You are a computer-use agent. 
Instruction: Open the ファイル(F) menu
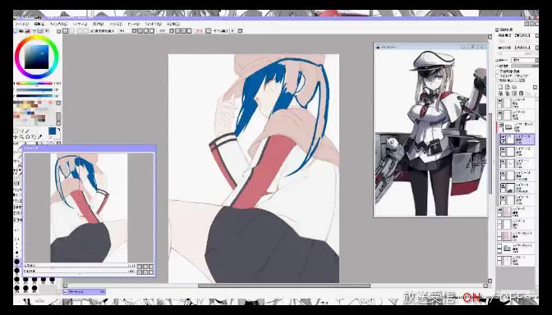point(21,25)
